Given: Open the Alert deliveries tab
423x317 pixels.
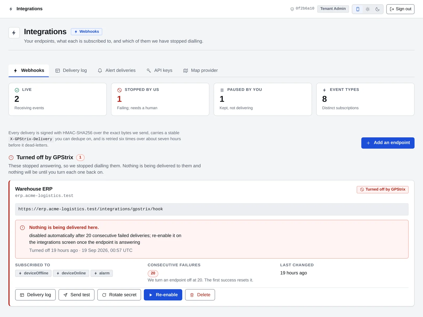Looking at the screenshot, I should (117, 71).
